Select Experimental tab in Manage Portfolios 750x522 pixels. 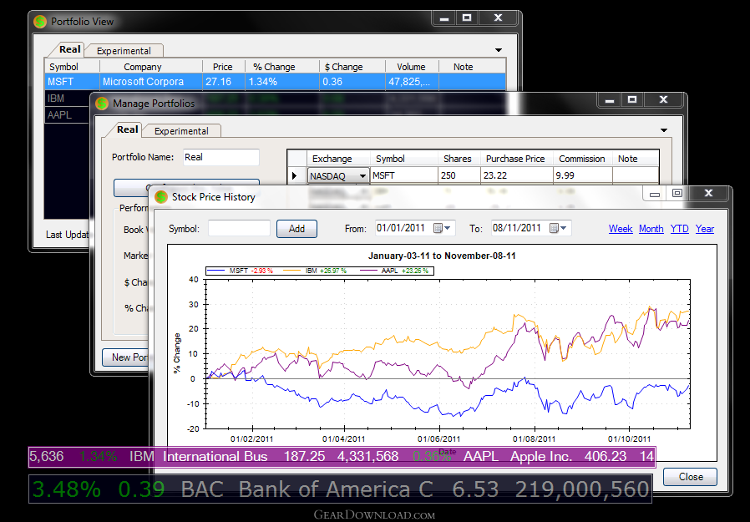tap(181, 131)
